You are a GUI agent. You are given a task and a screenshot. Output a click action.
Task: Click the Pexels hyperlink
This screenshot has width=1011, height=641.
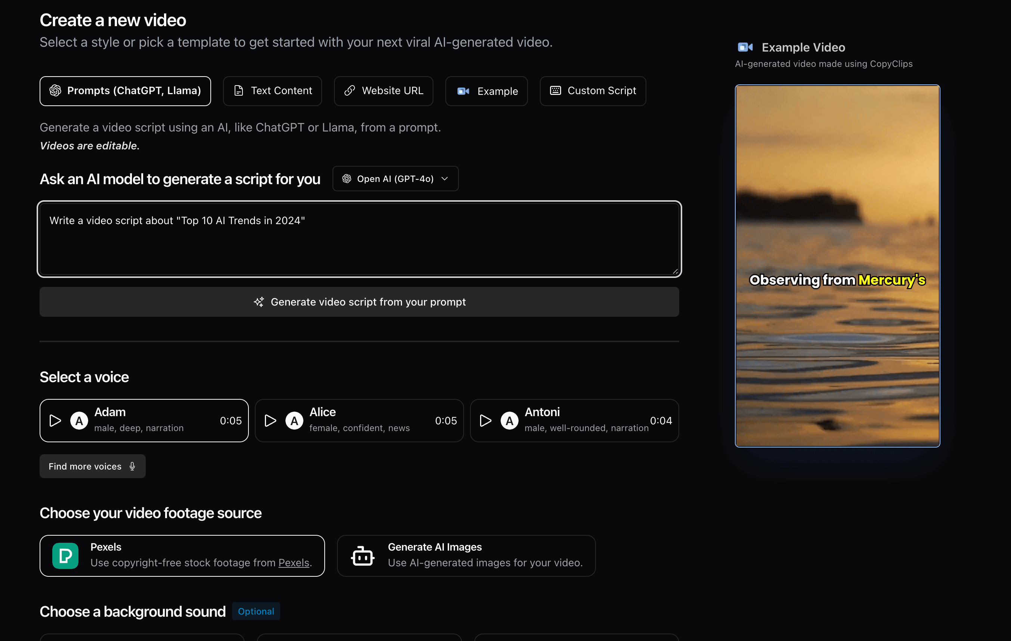point(293,563)
